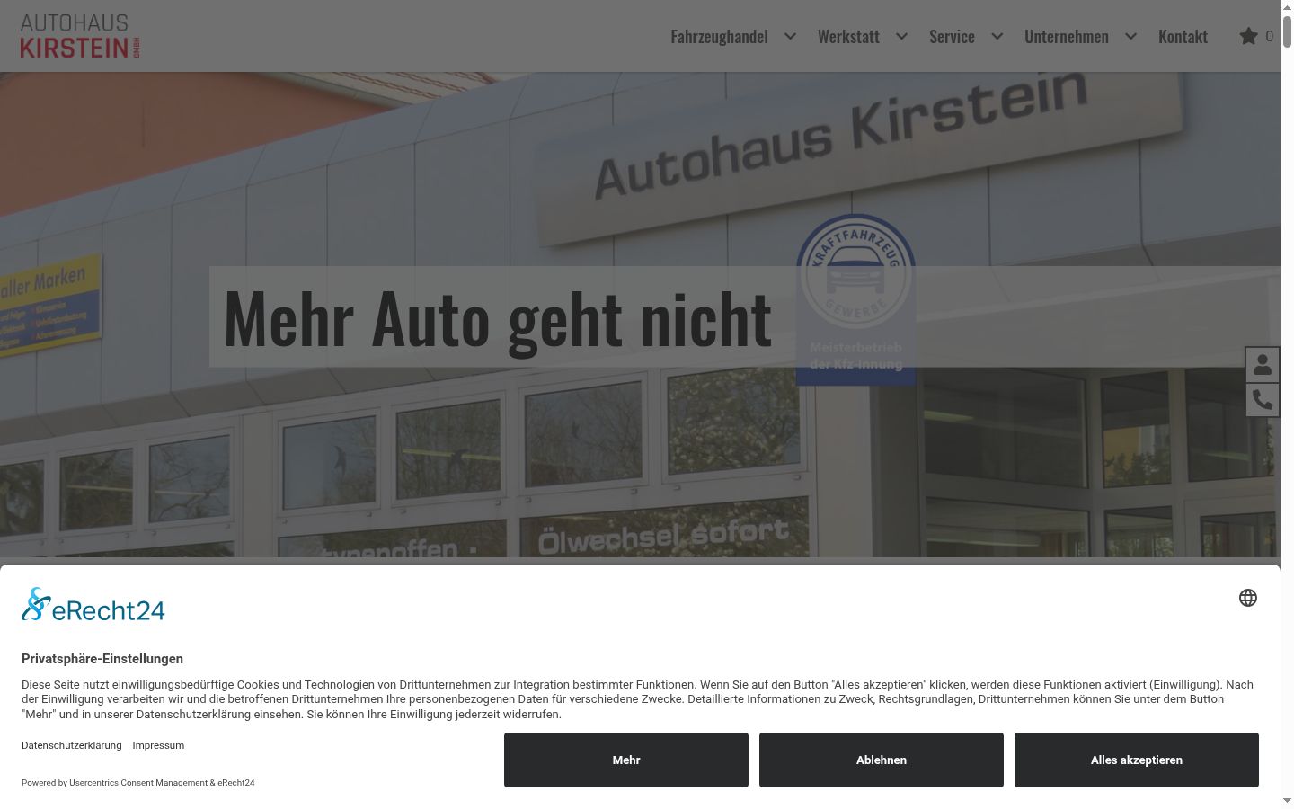Expand the Werkstatt dropdown arrow
The height and width of the screenshot is (809, 1294).
click(901, 36)
